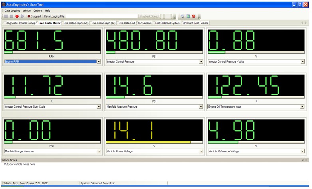This screenshot has height=189, width=312.
Task: Open the Data Logging menu
Action: (x=12, y=10)
